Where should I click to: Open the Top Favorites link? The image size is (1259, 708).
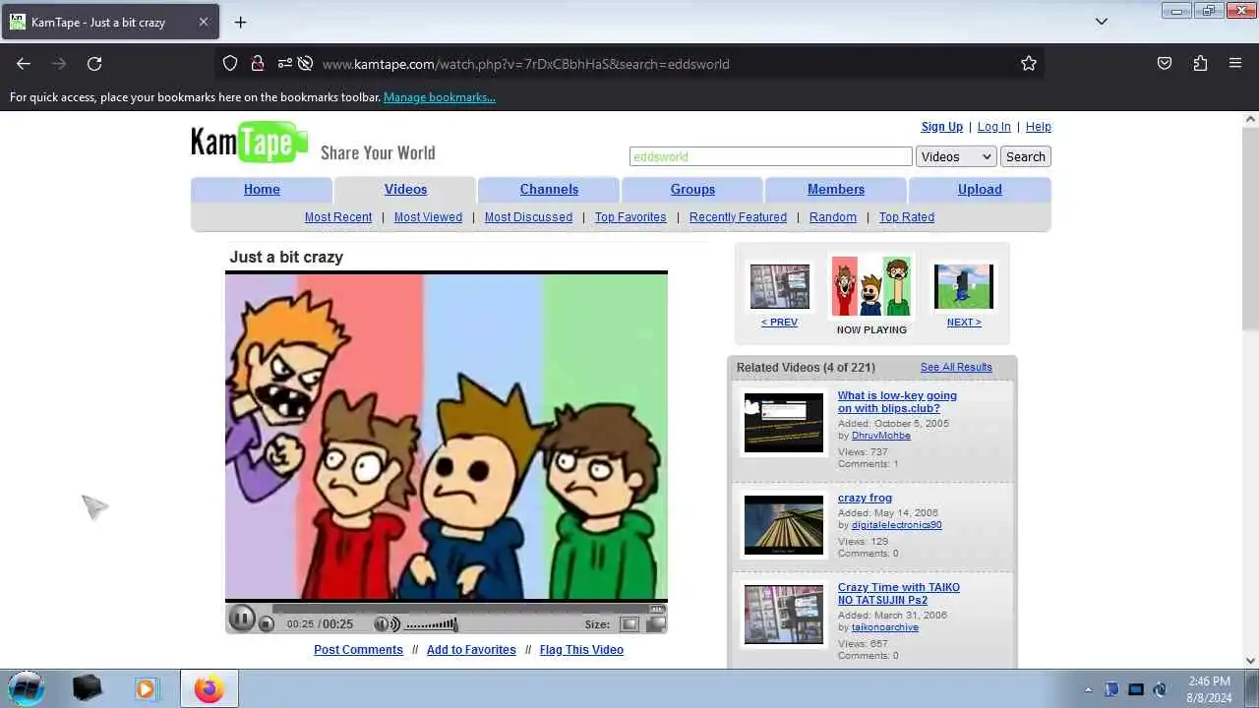click(x=630, y=217)
